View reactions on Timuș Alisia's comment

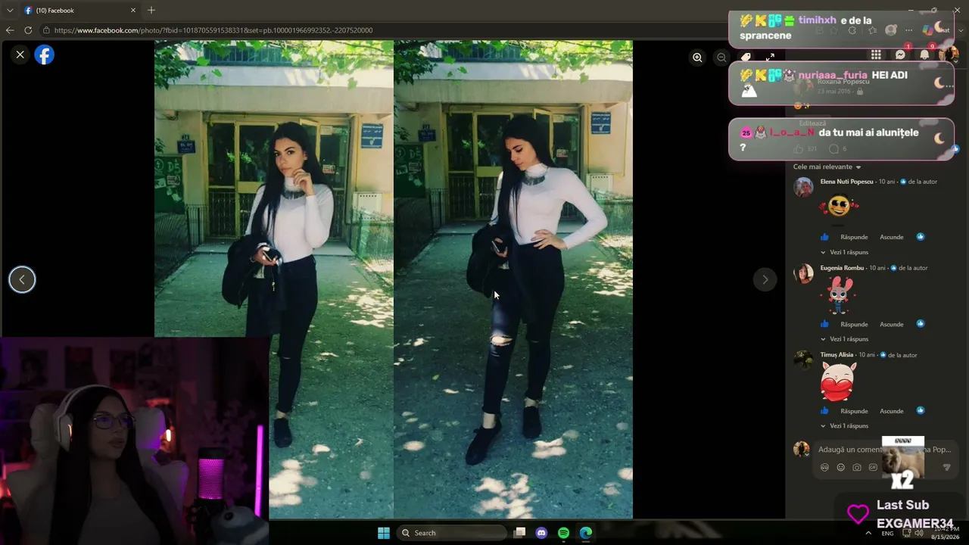pos(921,411)
